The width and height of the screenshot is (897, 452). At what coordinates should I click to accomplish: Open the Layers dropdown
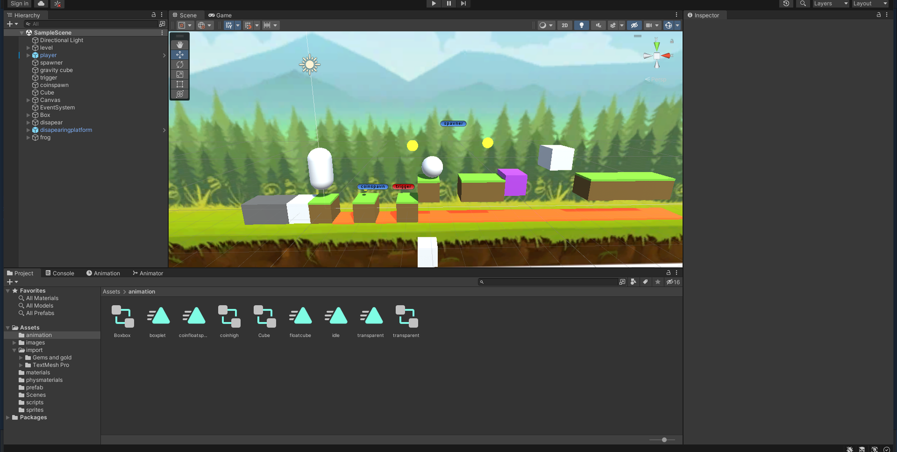coord(831,3)
